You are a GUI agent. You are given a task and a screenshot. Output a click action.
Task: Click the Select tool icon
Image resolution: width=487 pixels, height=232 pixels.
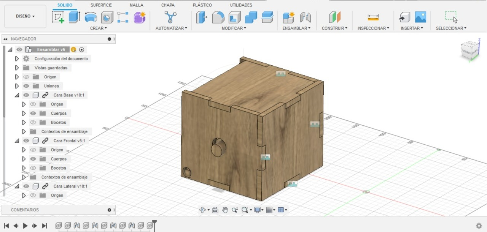tap(451, 17)
